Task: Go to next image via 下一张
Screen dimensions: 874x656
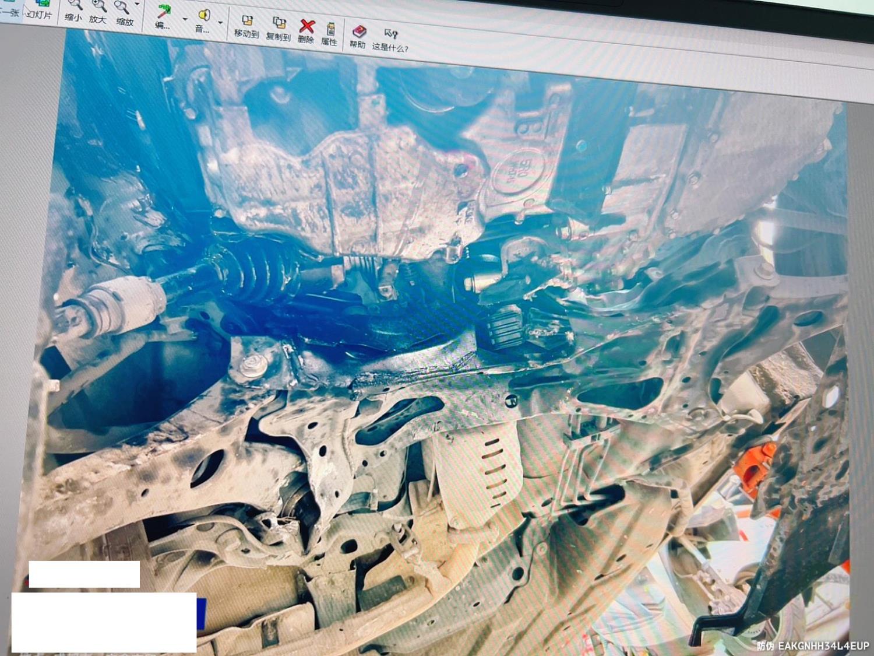Action: point(10,12)
